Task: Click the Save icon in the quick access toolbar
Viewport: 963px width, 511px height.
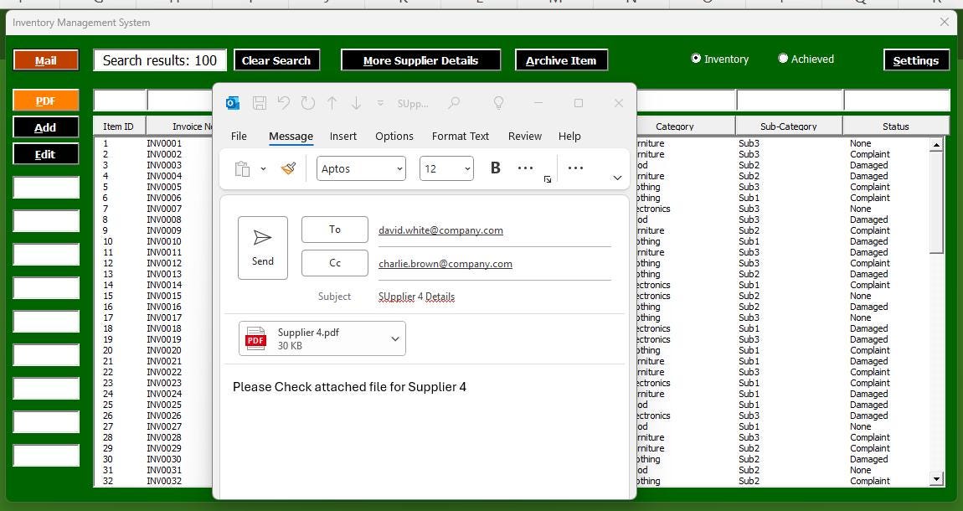Action: (259, 102)
